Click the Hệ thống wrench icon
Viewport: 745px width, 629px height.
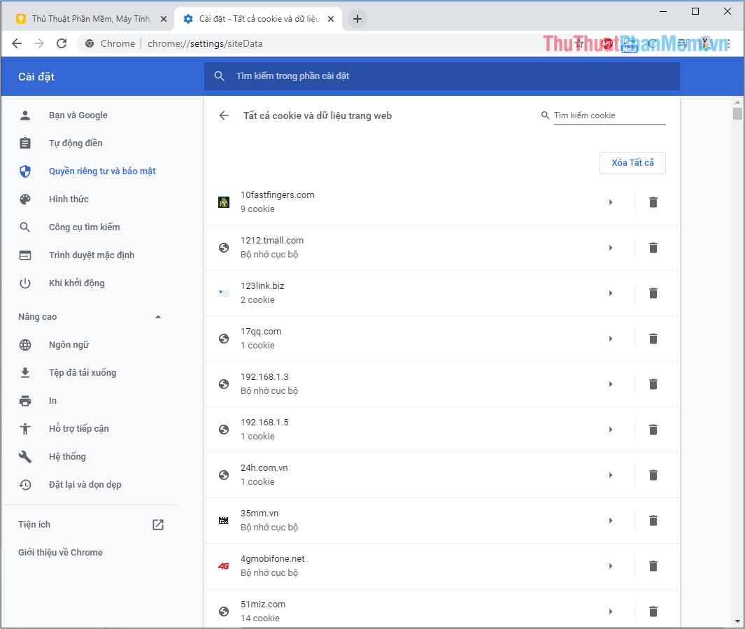(x=25, y=456)
